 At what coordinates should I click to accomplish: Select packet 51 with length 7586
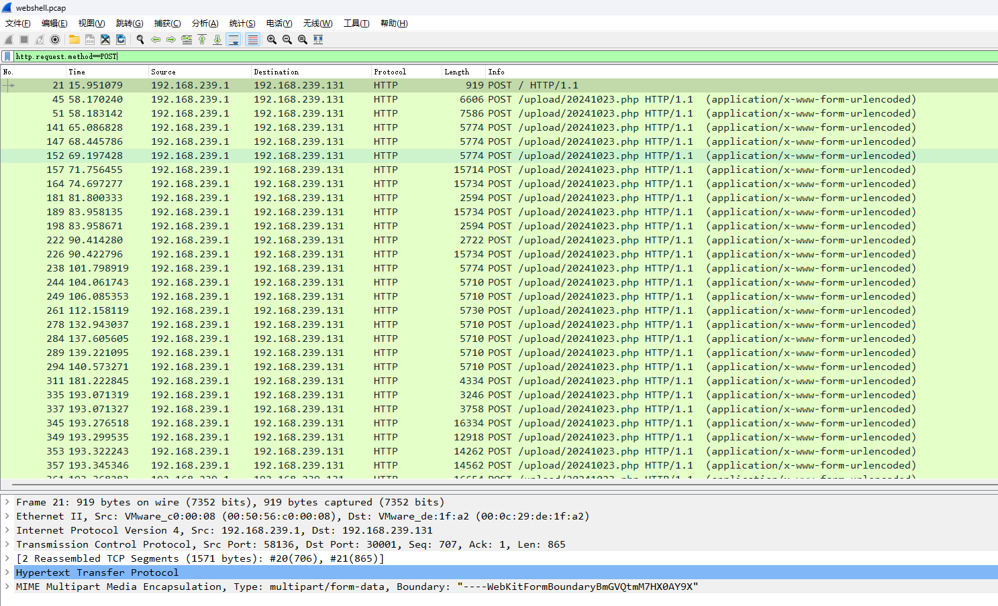pos(499,113)
